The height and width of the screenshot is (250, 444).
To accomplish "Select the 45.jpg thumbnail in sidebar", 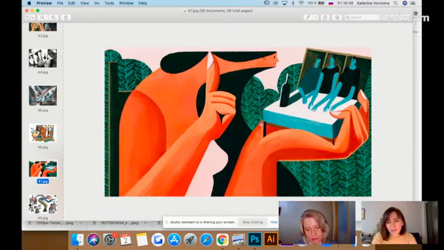I will 43,96.
